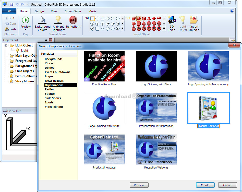The height and width of the screenshot is (192, 242).
Task: Click the Ambient Lighting bulb icon
Action: coord(58,20)
